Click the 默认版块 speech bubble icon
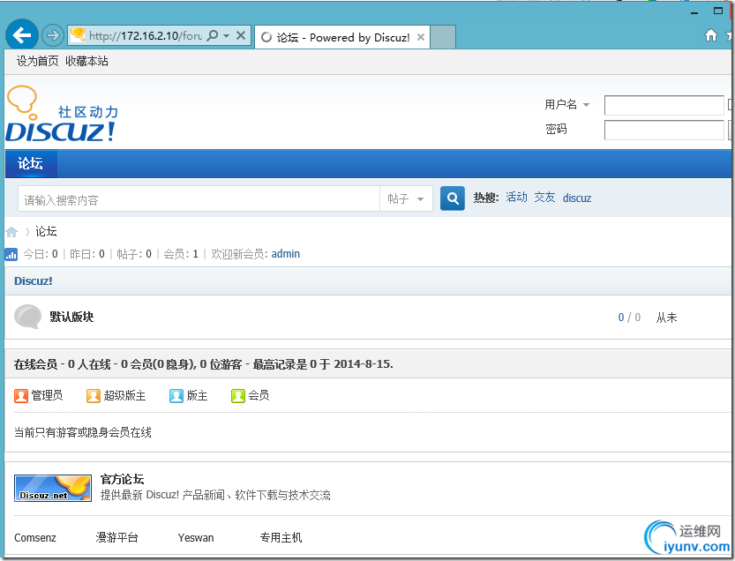The height and width of the screenshot is (561, 735). tap(27, 317)
